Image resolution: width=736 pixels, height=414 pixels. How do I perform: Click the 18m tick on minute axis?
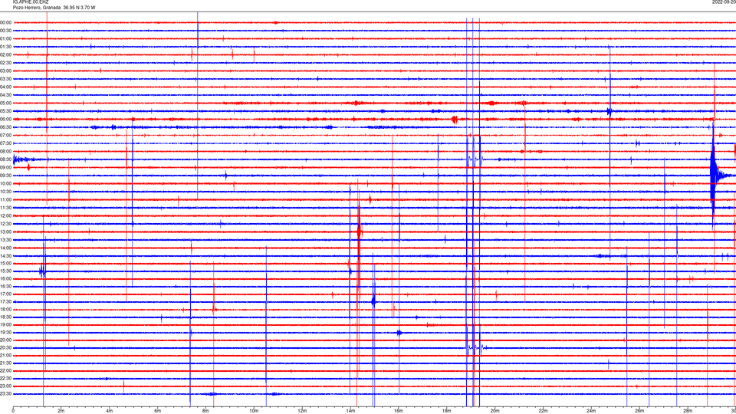click(x=446, y=411)
